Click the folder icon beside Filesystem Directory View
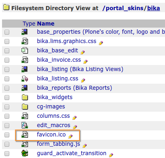This screenshot has width=165, height=158. click(6, 7)
